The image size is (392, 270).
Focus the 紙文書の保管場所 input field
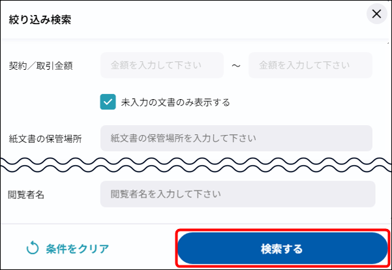point(236,138)
